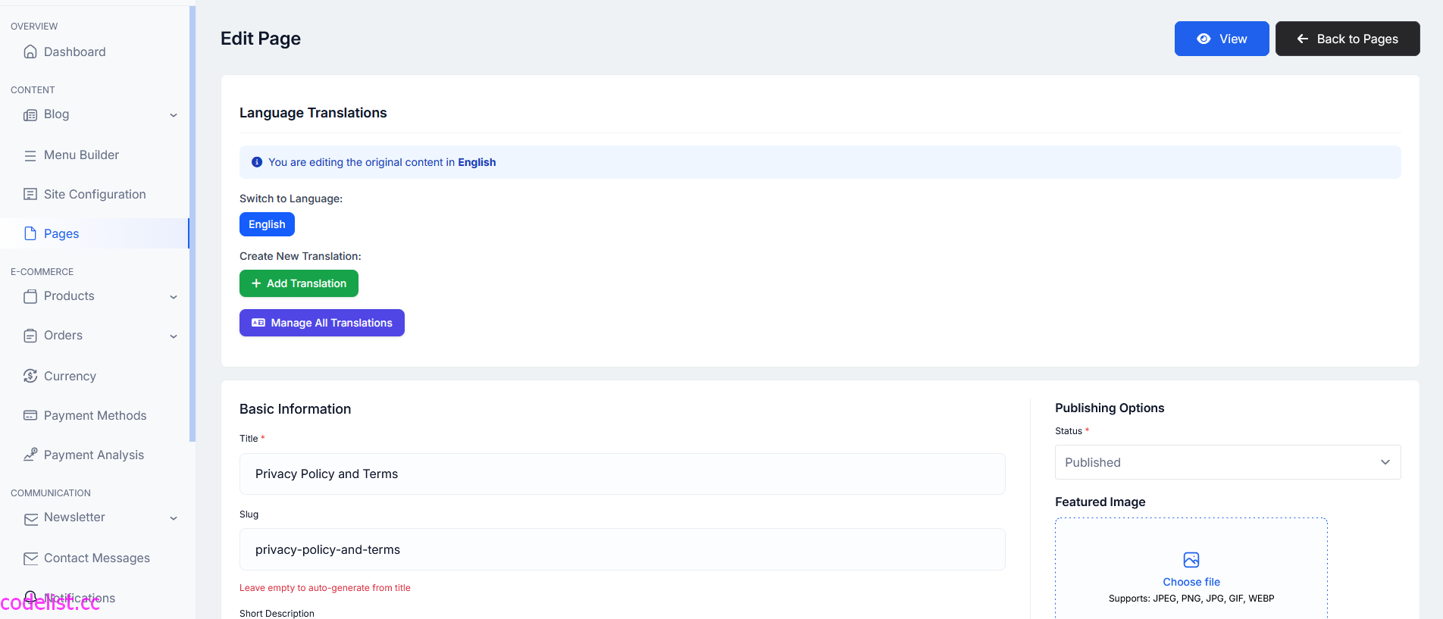
Task: Expand the Blog submenu chevron
Action: pyautogui.click(x=174, y=115)
